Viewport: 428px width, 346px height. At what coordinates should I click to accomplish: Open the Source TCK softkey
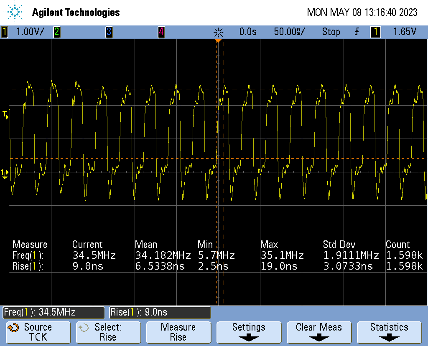(x=38, y=332)
